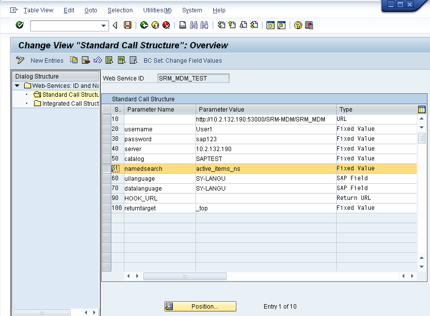430x316 pixels.
Task: Open the System menu
Action: tap(192, 10)
